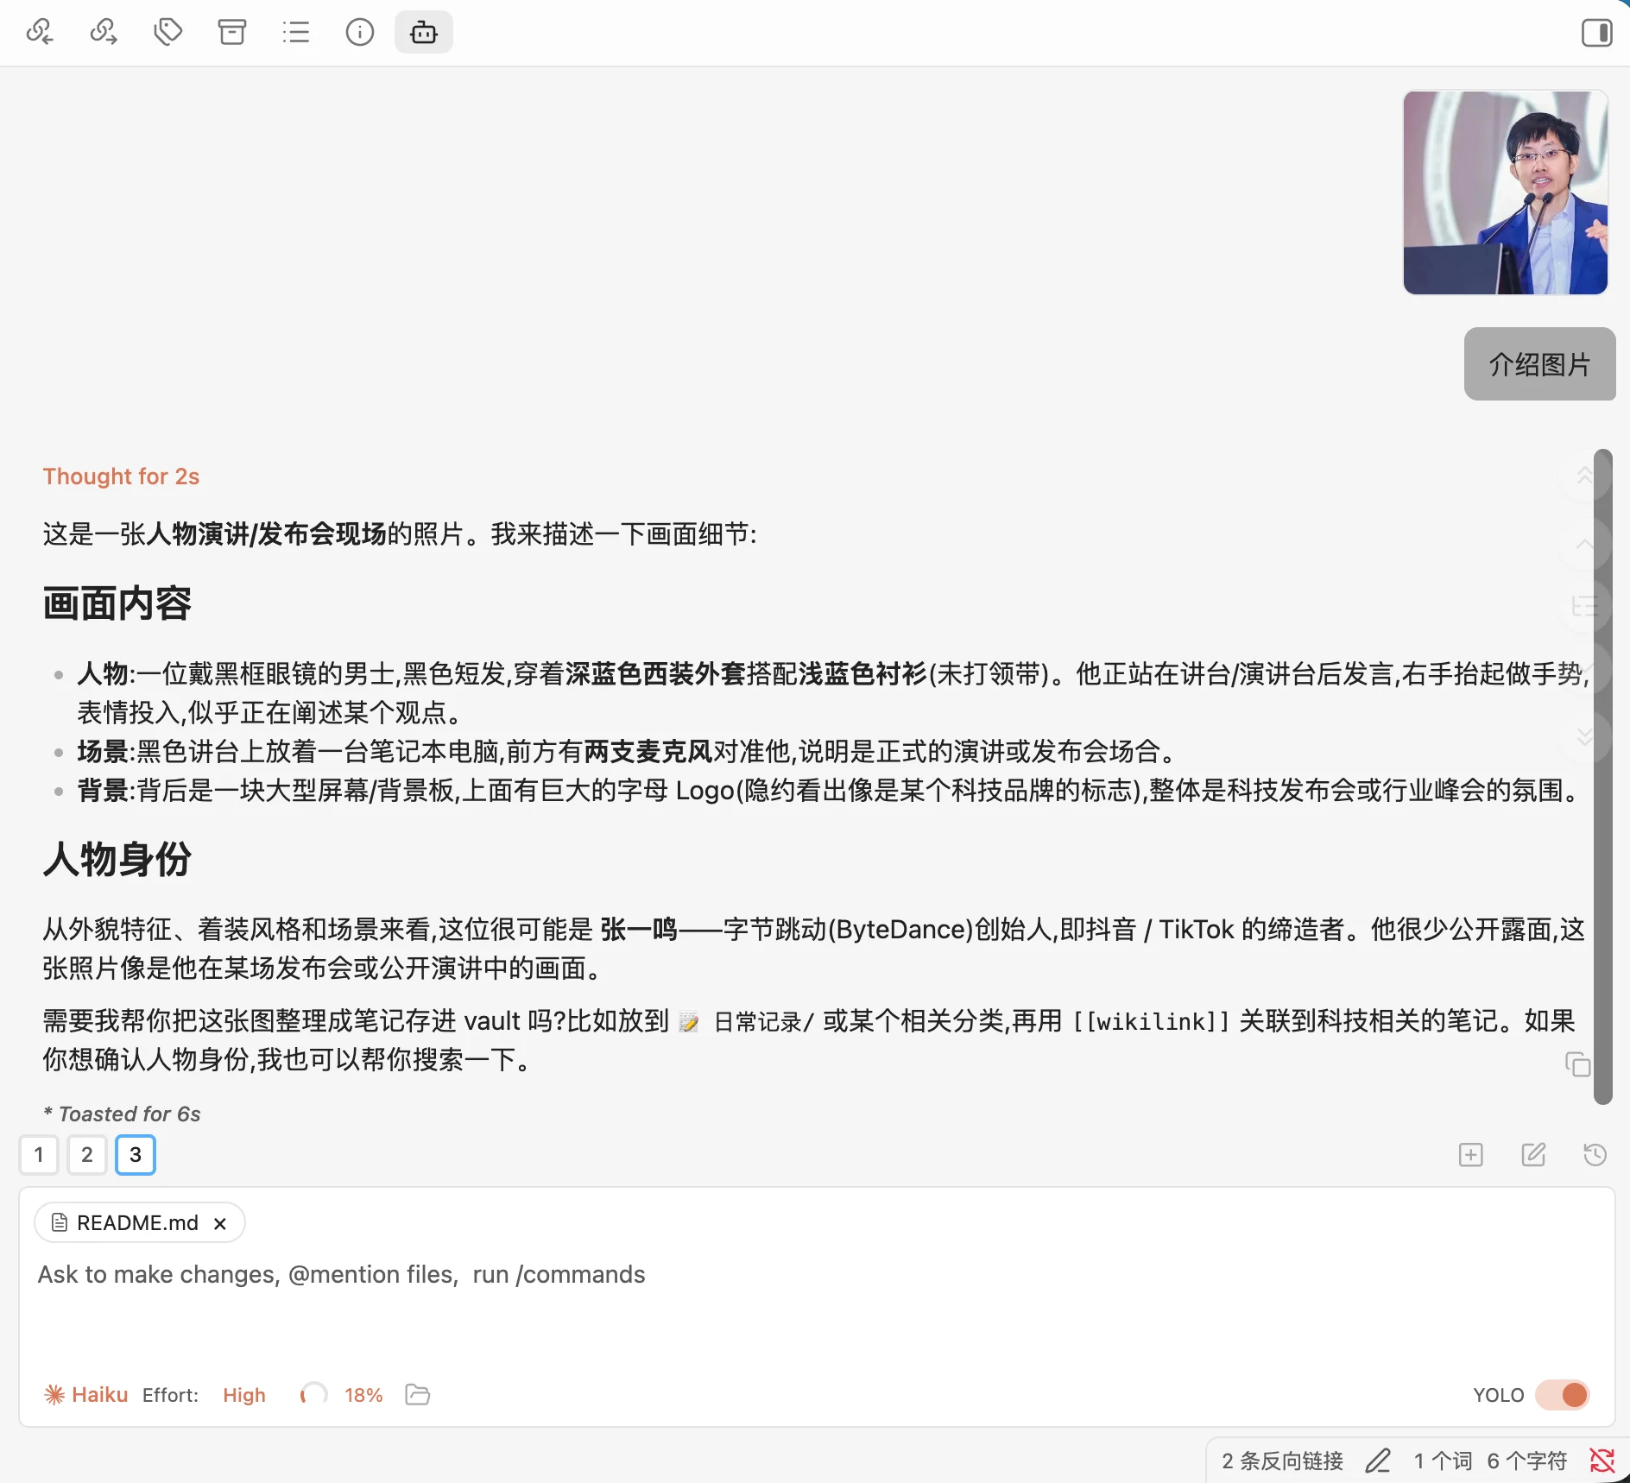Open the tags panel icon
1630x1483 pixels.
(167, 33)
